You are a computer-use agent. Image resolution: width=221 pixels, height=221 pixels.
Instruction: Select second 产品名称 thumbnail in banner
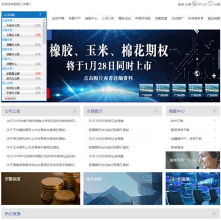pos(163,90)
